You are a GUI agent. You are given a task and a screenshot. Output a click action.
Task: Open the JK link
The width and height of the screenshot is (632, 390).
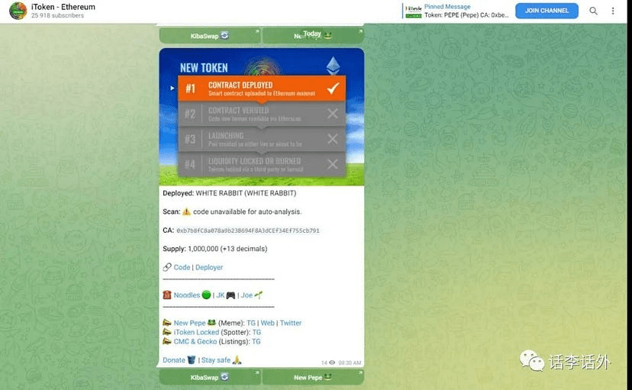click(220, 295)
